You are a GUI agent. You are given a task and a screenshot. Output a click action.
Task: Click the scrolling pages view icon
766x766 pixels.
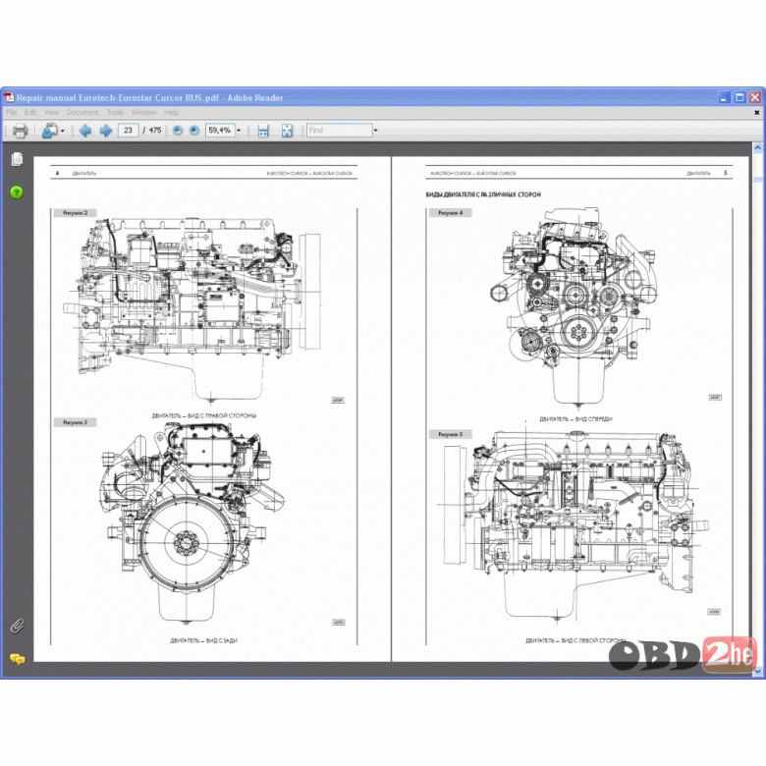pyautogui.click(x=263, y=131)
